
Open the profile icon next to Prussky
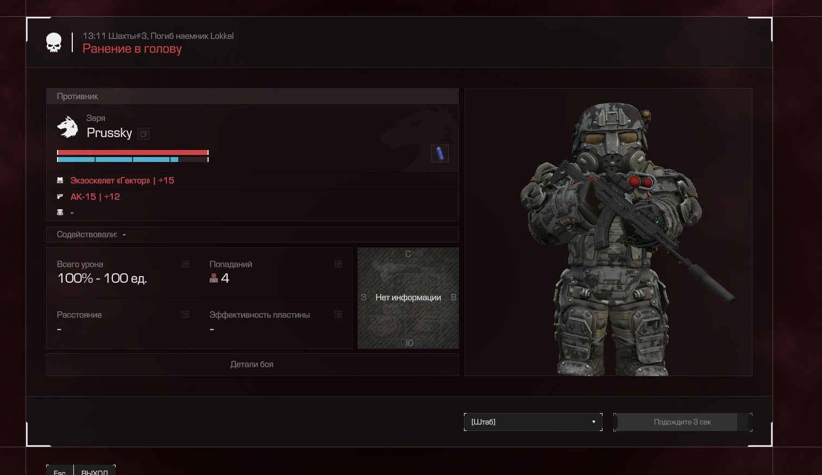(143, 134)
